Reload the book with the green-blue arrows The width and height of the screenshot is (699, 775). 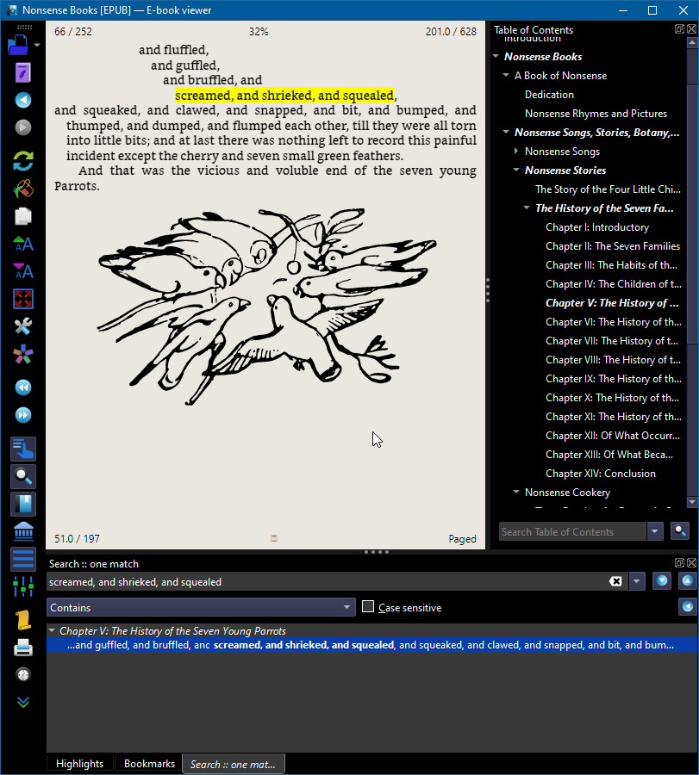tap(22, 161)
